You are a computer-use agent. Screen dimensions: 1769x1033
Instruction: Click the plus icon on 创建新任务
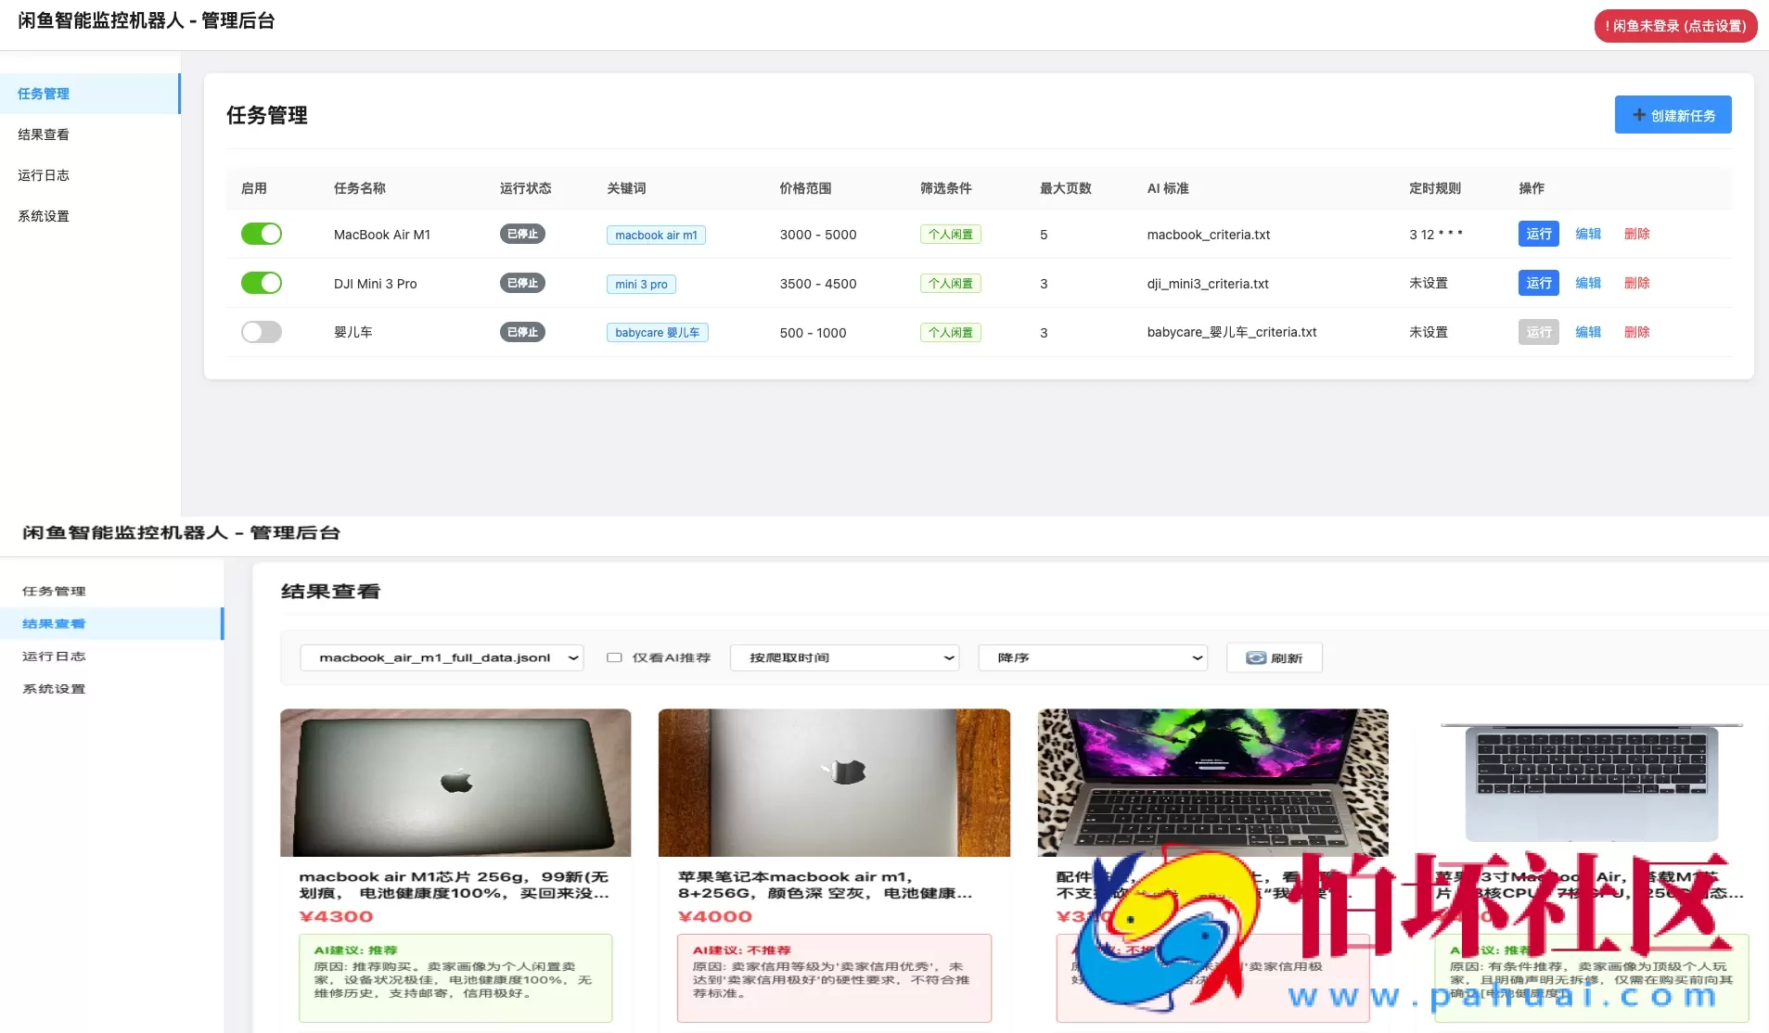[x=1638, y=114]
